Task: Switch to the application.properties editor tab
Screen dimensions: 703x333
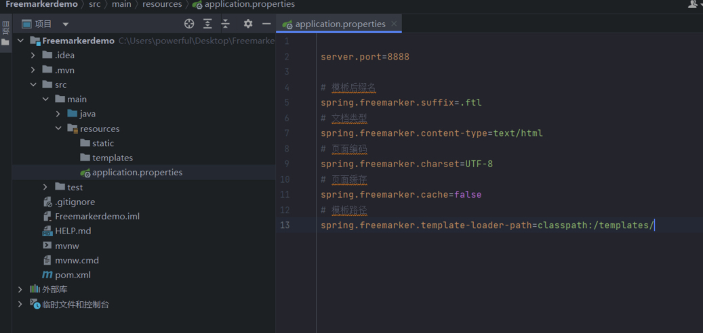Action: click(x=340, y=24)
